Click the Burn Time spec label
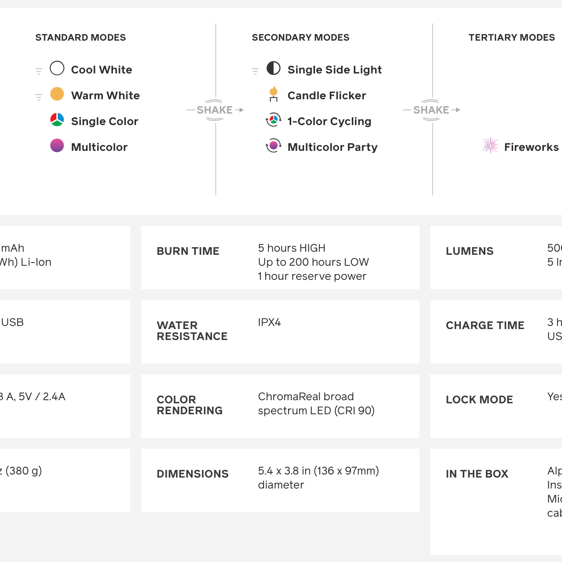The height and width of the screenshot is (562, 562). click(x=188, y=251)
